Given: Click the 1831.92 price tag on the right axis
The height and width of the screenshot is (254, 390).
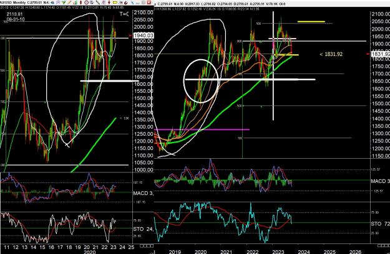Looking at the screenshot, I should point(381,54).
